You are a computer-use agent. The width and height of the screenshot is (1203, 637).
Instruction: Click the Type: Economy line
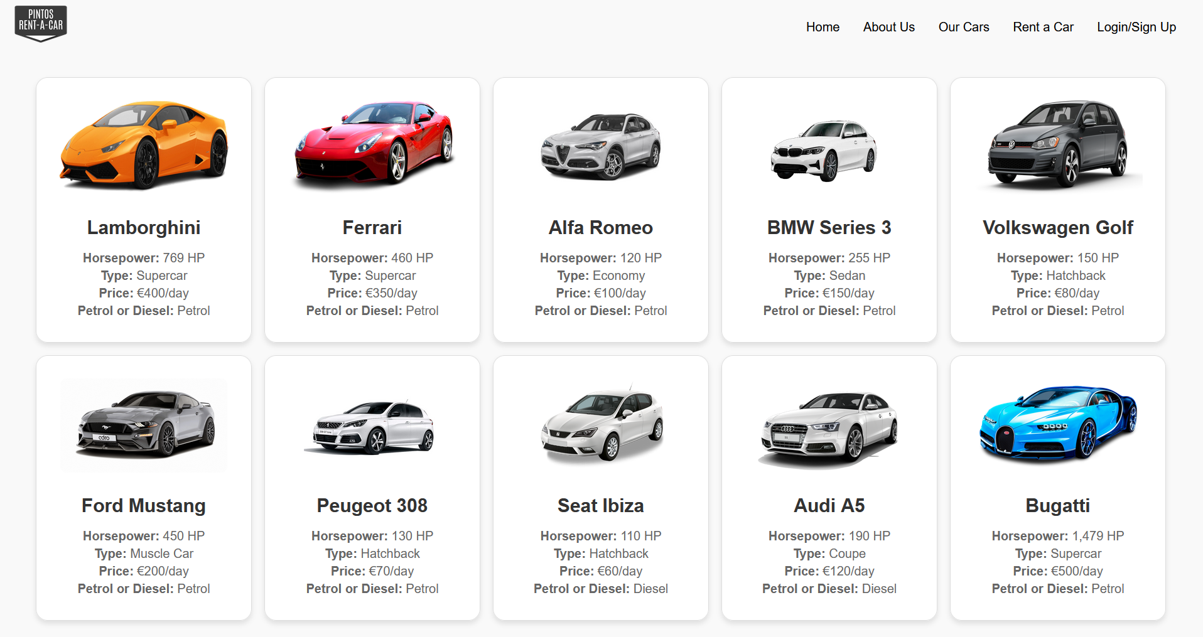pos(601,276)
